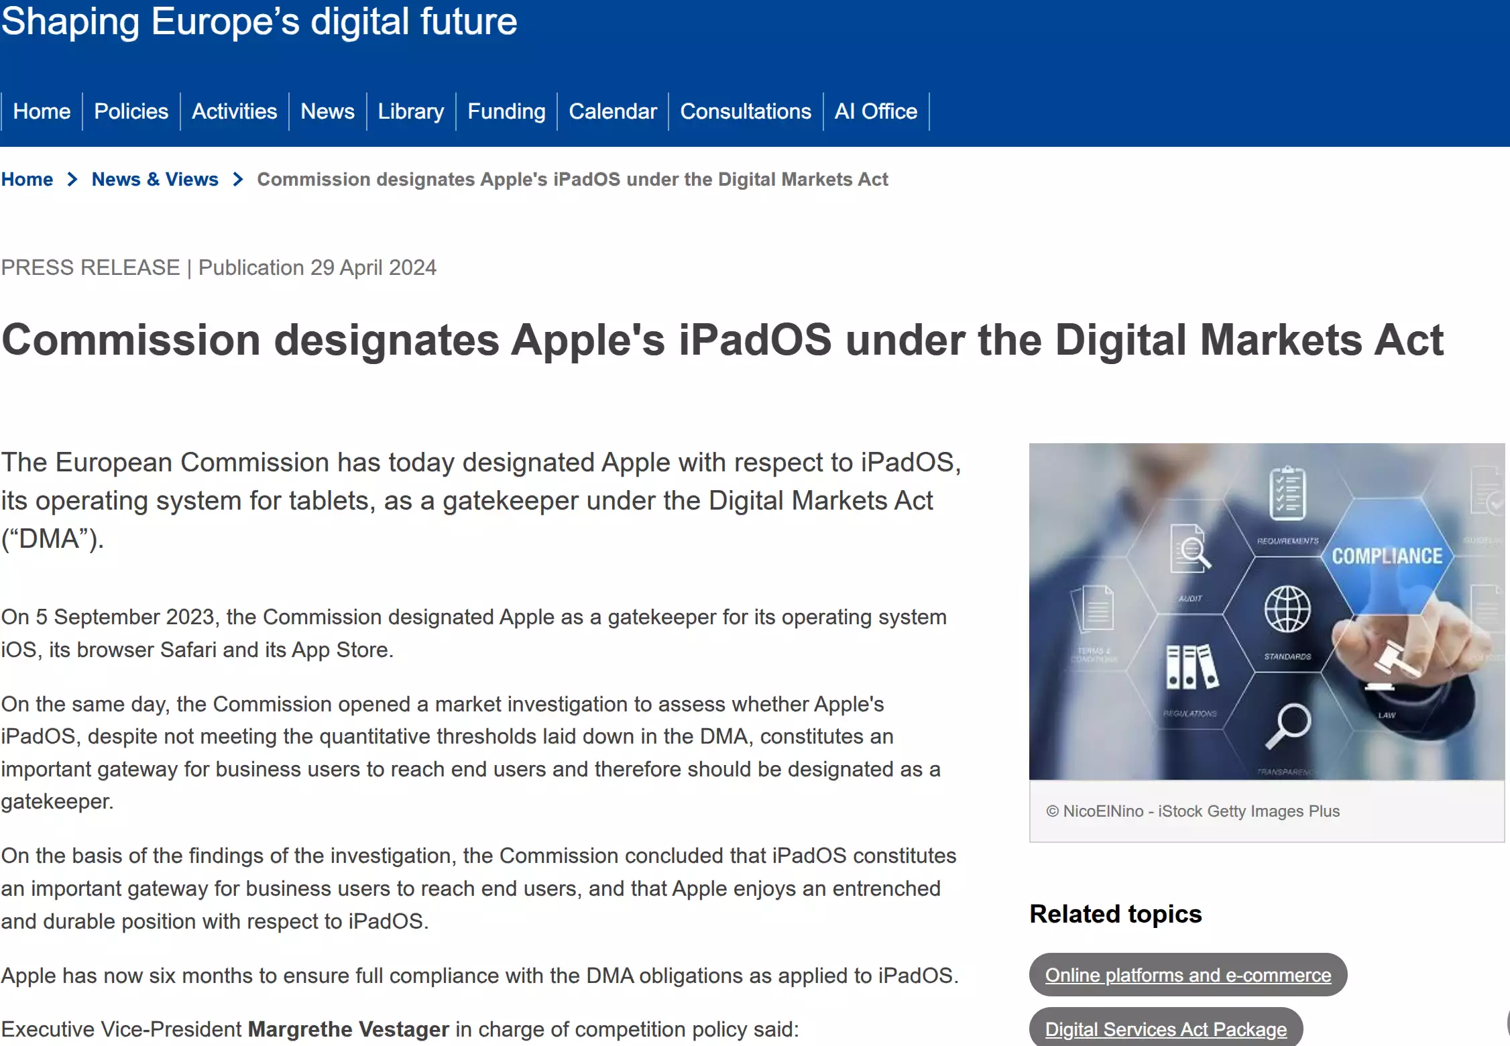Click the image credit NicoElNino caption
This screenshot has width=1510, height=1046.
[1193, 811]
